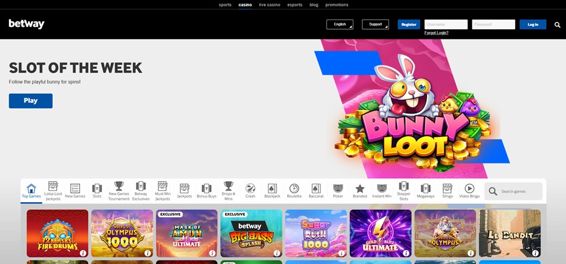This screenshot has height=264, width=566.
Task: Click Play for Slot of the Week
Action: pyautogui.click(x=30, y=101)
